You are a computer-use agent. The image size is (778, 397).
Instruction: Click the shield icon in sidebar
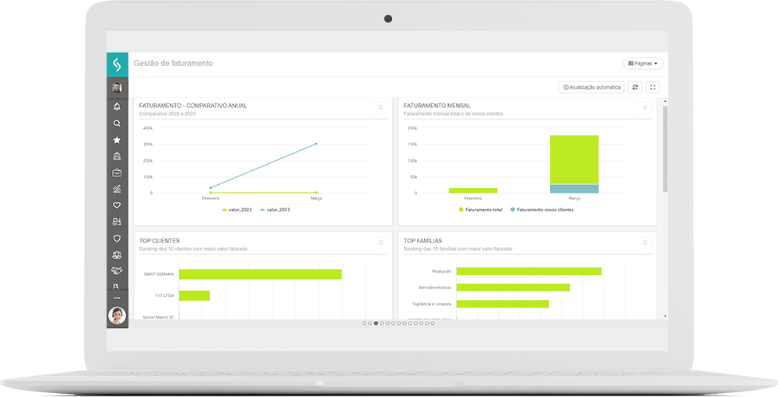(117, 239)
